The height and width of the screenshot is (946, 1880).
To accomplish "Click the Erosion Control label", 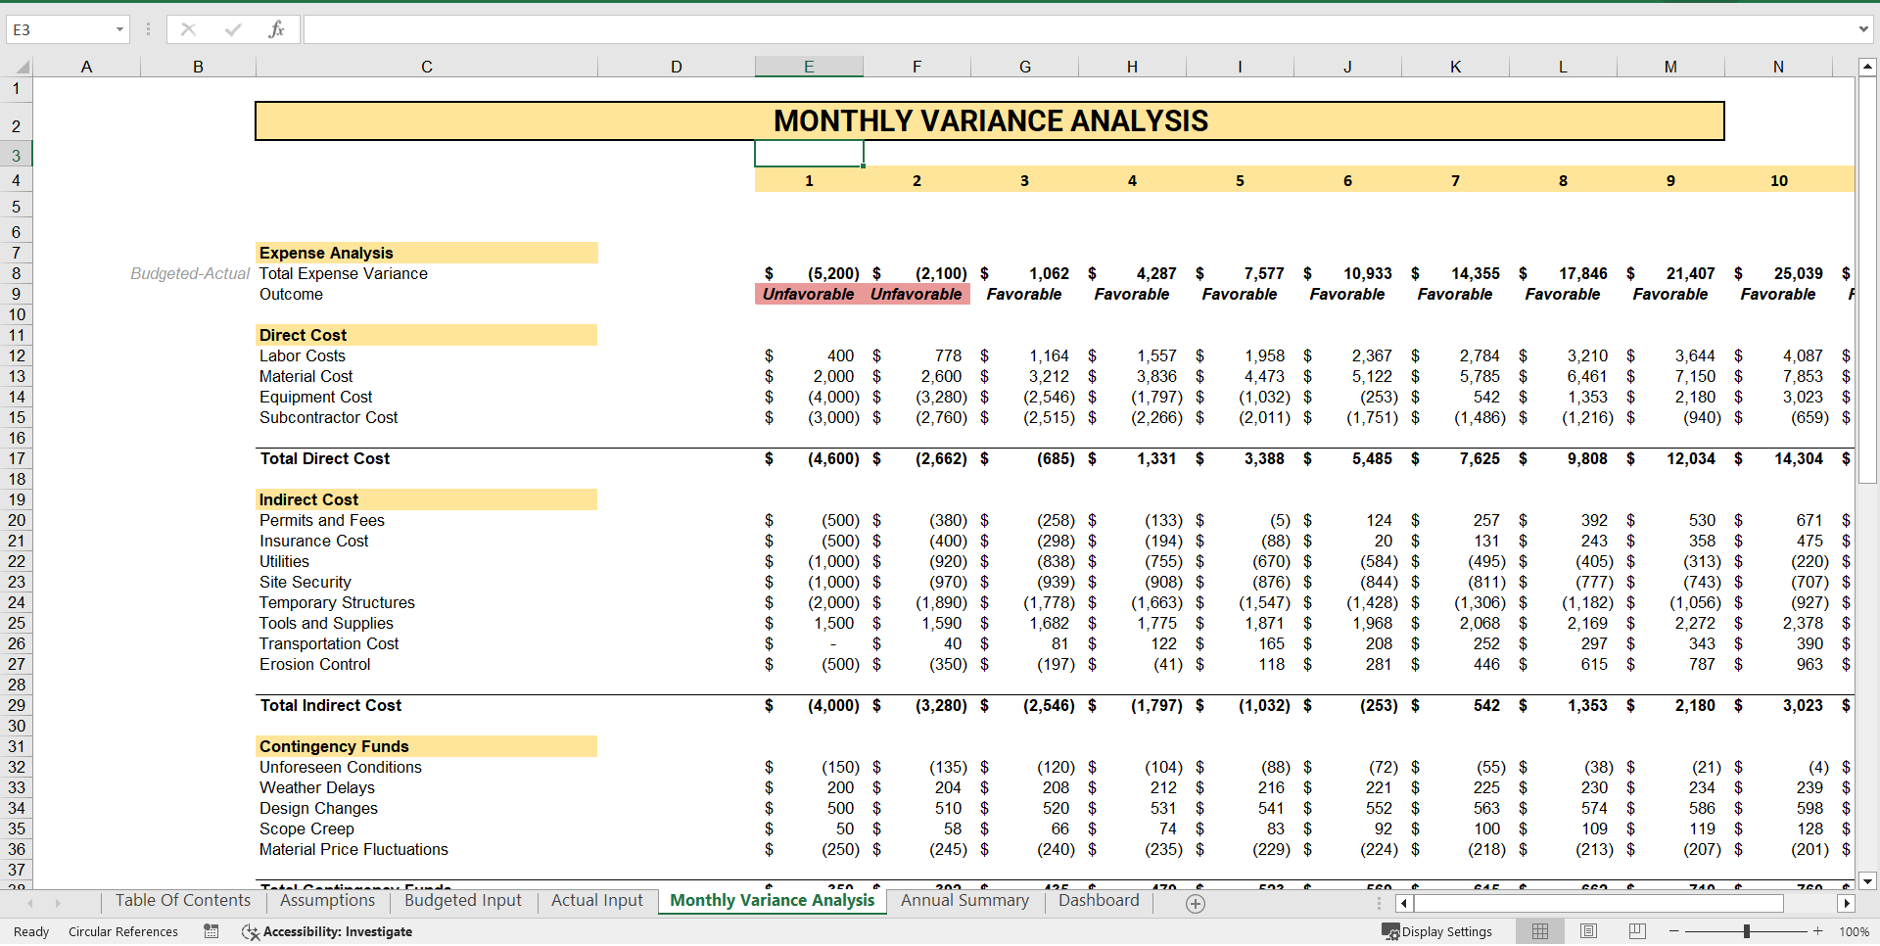I will point(315,665).
